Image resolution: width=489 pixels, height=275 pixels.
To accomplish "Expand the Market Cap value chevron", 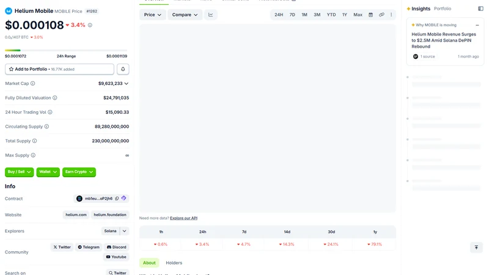I will point(127,84).
